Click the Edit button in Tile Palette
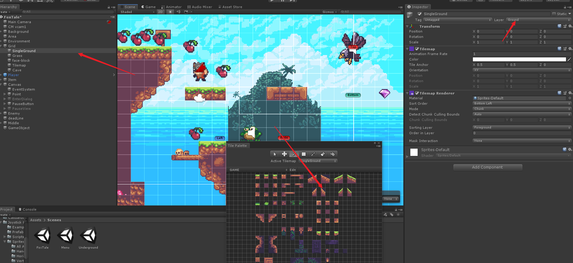Viewport: 573px width, 263px height. tap(293, 170)
